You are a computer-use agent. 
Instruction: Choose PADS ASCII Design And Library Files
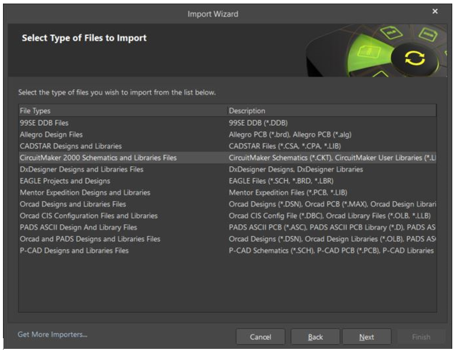[x=78, y=227]
